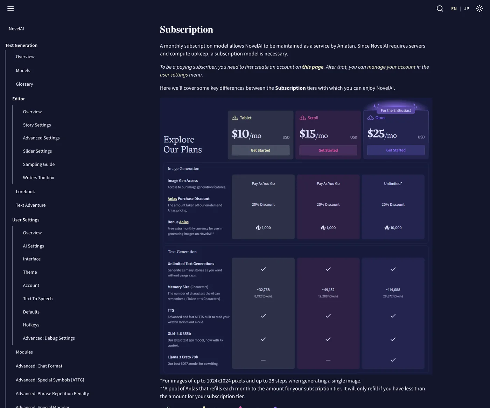Open Story Settings page
This screenshot has width=490, height=408.
[37, 125]
